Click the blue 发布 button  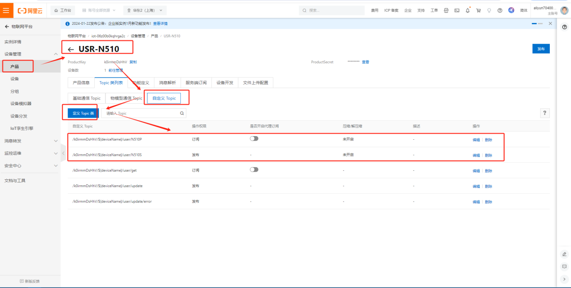pos(541,49)
